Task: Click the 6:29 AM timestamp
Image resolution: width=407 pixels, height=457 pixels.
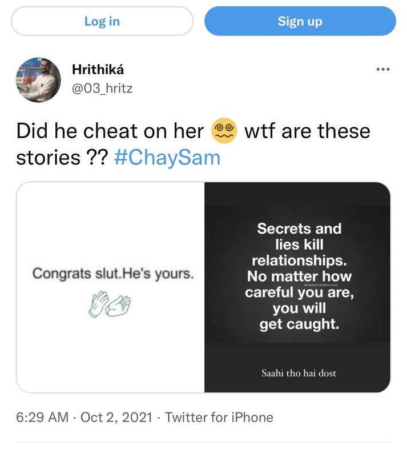Action: (42, 418)
